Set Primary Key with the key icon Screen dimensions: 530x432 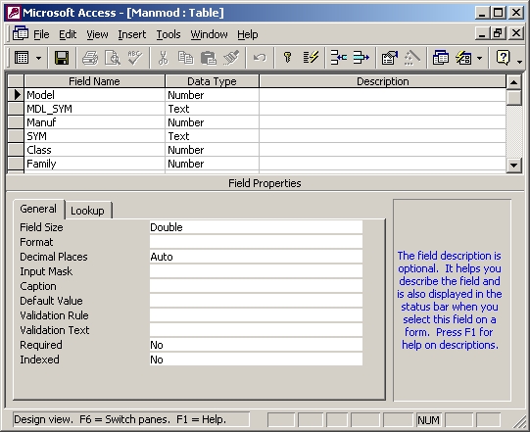point(288,58)
